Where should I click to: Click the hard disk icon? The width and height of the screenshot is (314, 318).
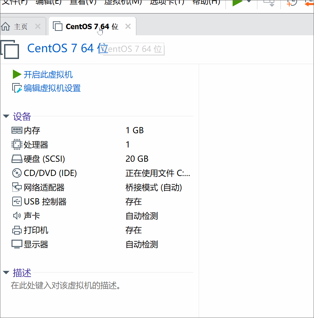click(17, 159)
